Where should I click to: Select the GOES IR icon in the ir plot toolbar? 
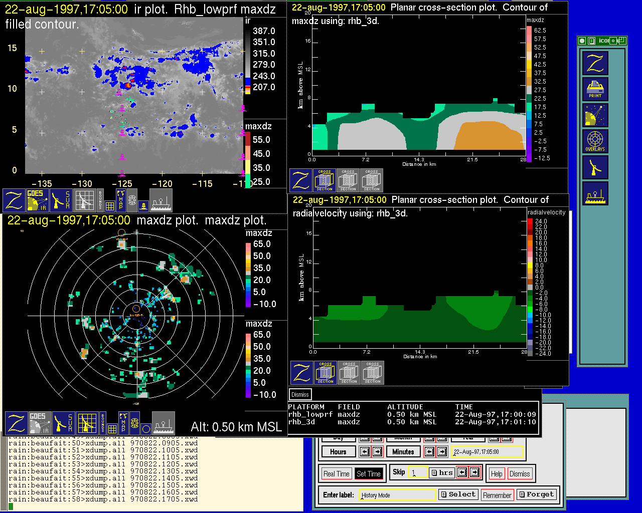pyautogui.click(x=37, y=200)
